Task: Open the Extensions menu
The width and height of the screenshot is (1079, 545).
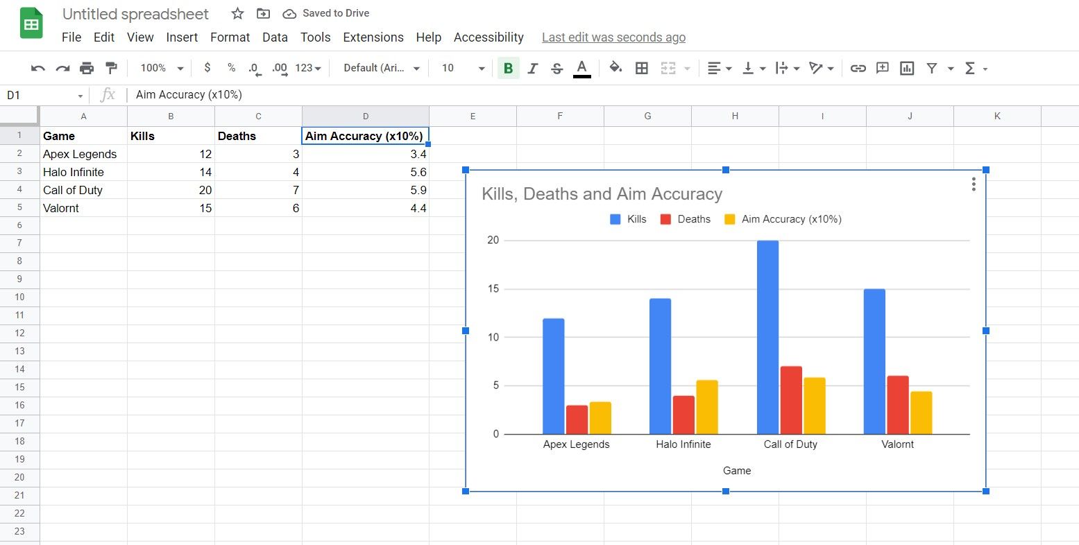Action: click(x=373, y=37)
